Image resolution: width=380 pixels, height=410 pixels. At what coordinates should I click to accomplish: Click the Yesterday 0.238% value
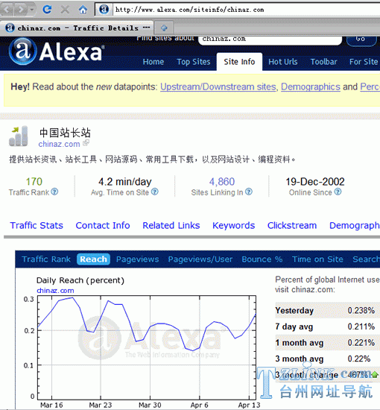click(361, 310)
